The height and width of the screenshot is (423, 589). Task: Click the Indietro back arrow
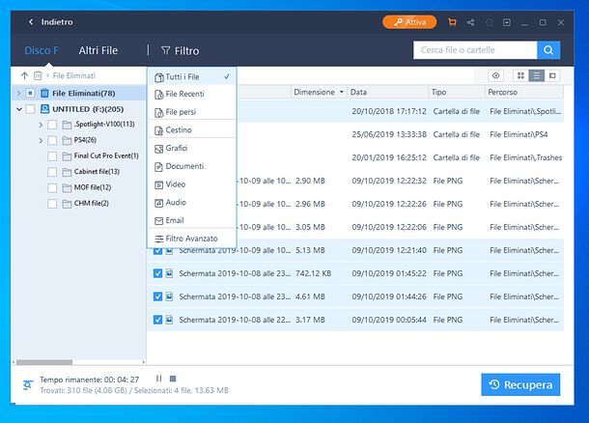click(31, 22)
